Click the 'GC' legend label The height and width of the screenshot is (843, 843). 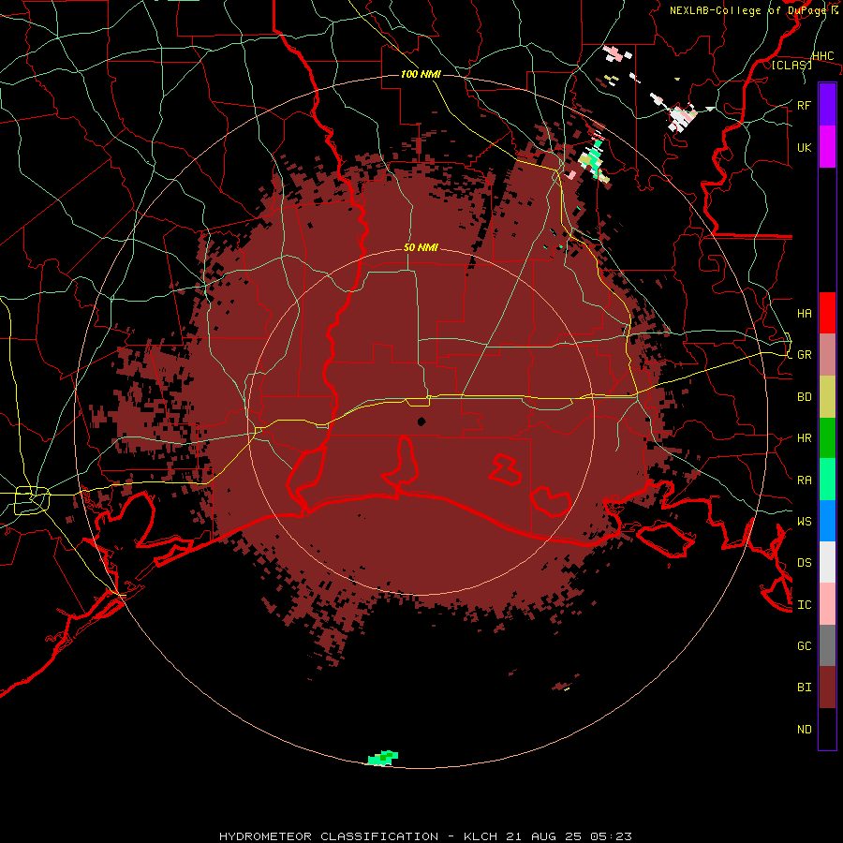[804, 645]
